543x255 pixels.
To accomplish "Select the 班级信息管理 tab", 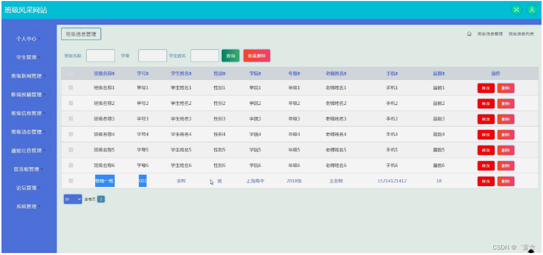I will [x=81, y=34].
